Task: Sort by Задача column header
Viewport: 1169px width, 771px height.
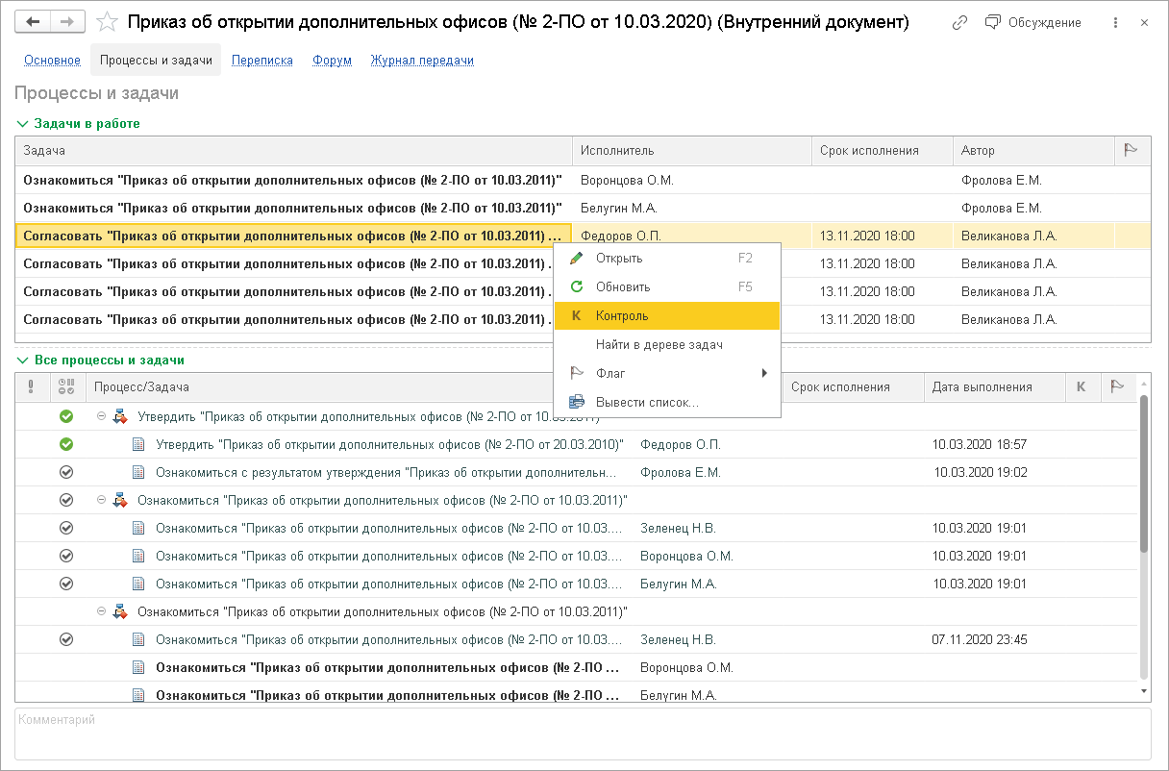Action: tap(294, 150)
